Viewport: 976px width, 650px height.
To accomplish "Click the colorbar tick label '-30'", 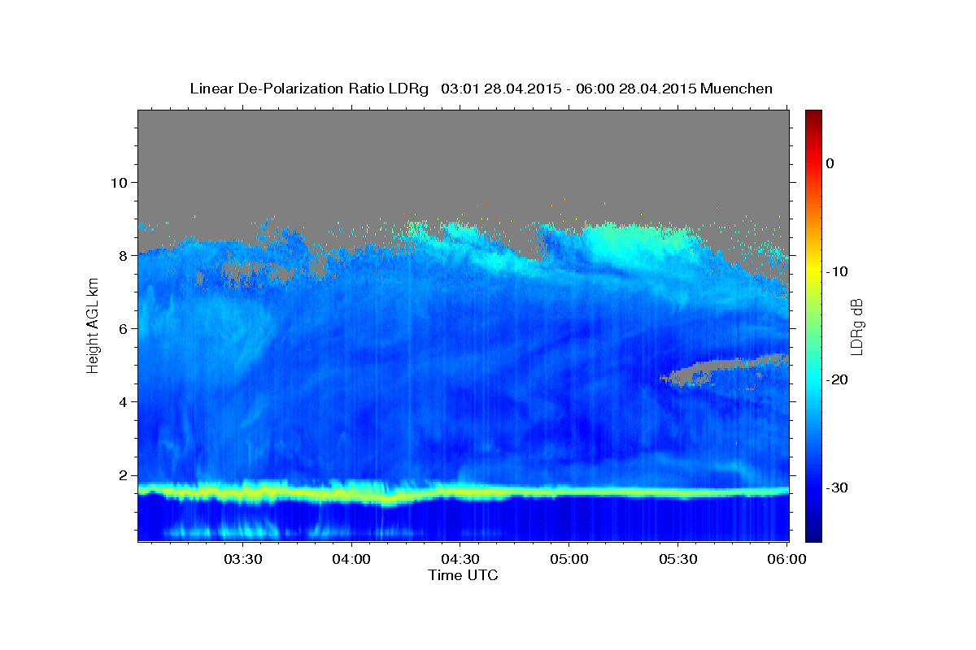I will (x=838, y=487).
